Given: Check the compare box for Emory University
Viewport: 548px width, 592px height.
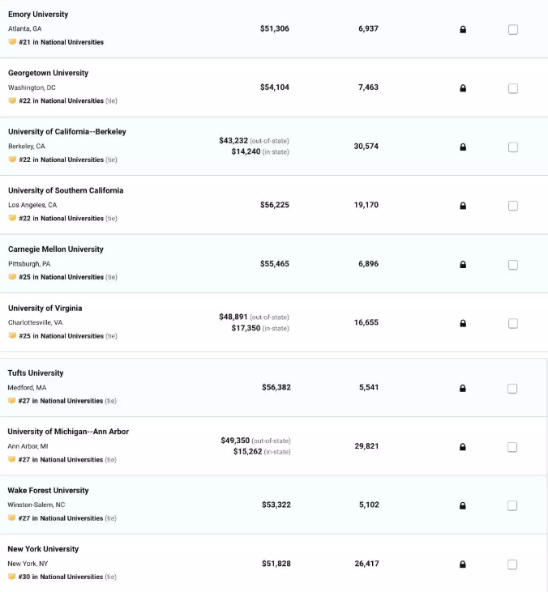Looking at the screenshot, I should pyautogui.click(x=513, y=29).
